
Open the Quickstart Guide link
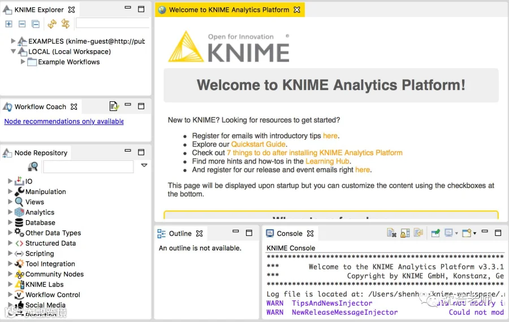click(258, 144)
